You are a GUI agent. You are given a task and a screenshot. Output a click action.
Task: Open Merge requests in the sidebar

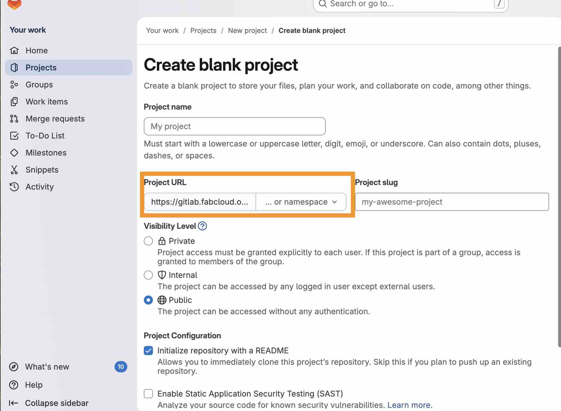[69, 119]
